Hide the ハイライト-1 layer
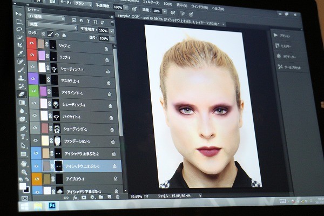324x216 pixels. click(x=35, y=116)
